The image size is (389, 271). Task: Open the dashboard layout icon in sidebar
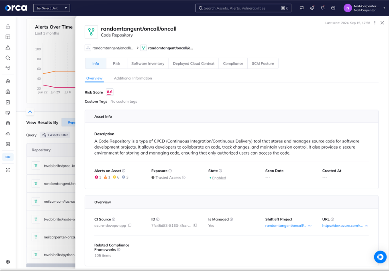(x=8, y=37)
